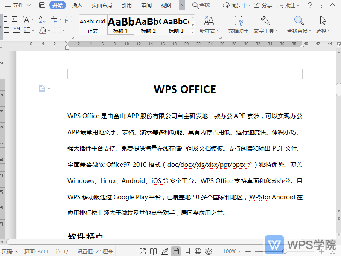Apply the 标题 2 heading style
Viewport: 341px width, 256px height.
(148, 25)
